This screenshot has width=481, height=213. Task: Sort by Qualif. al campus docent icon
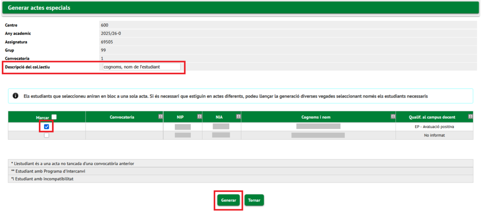click(471, 117)
